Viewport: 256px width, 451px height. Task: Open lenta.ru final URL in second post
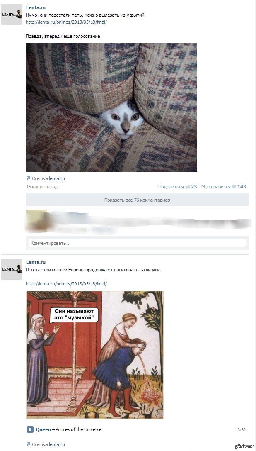click(66, 284)
